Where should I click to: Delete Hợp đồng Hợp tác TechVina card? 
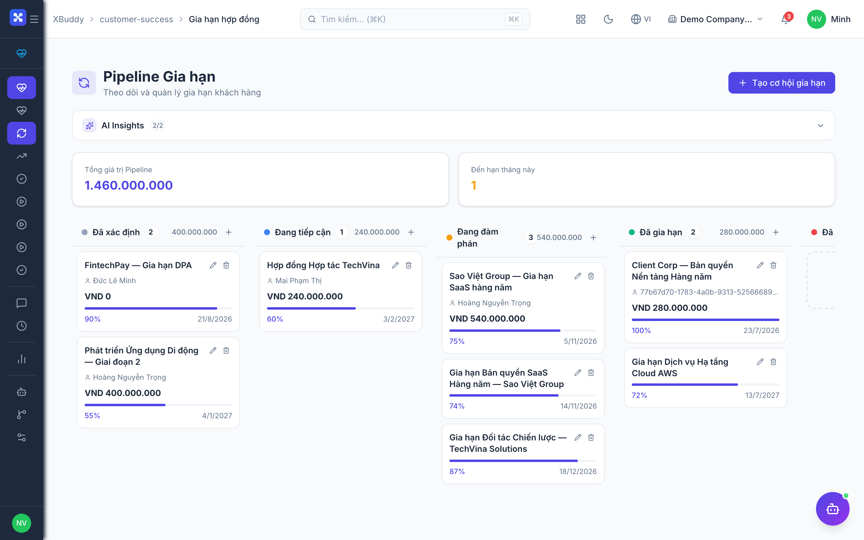coord(408,265)
